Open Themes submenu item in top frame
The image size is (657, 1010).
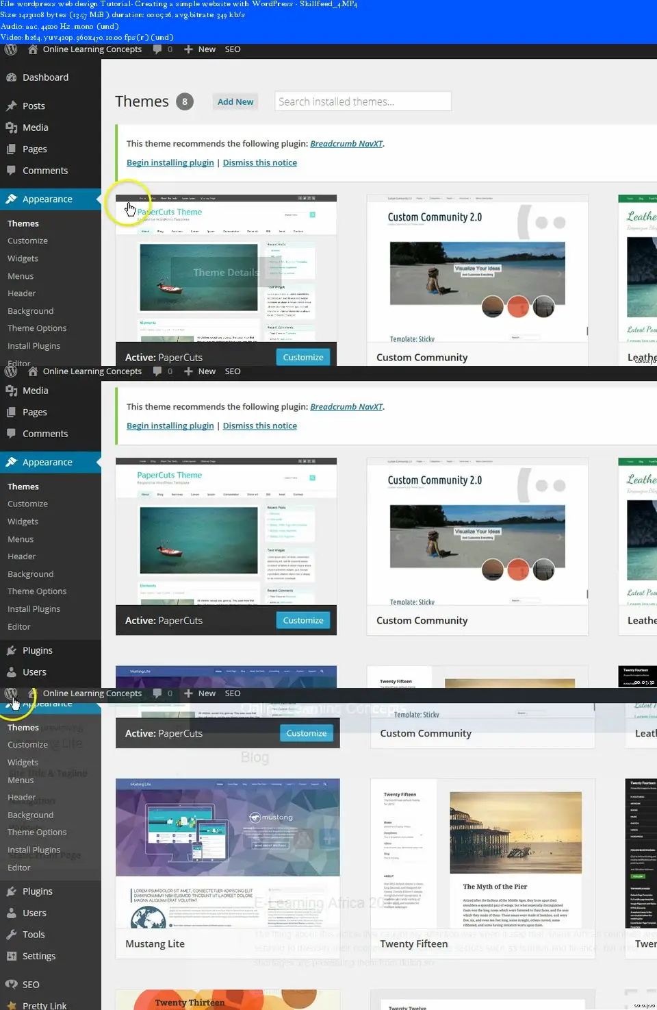point(23,223)
